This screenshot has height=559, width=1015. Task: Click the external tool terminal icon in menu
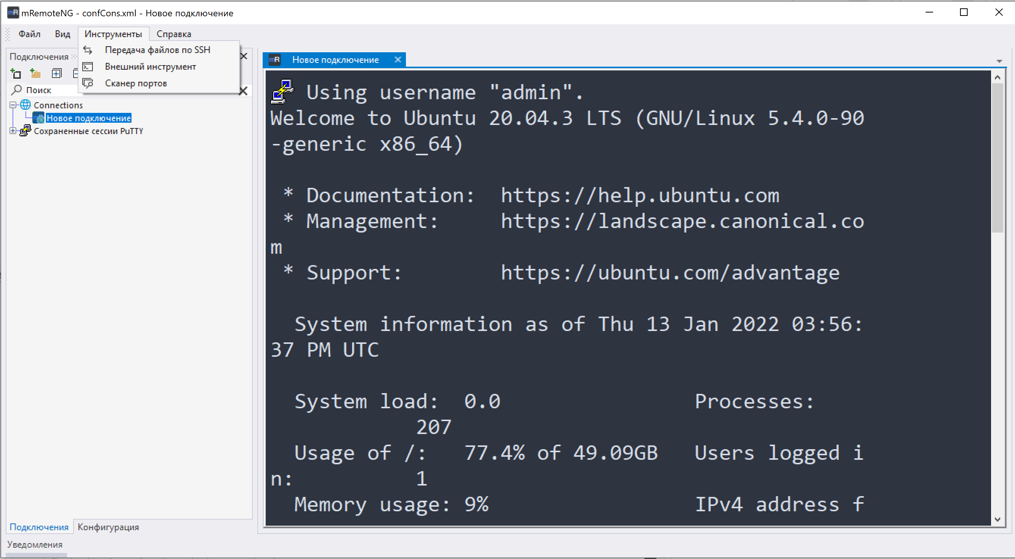click(x=88, y=67)
